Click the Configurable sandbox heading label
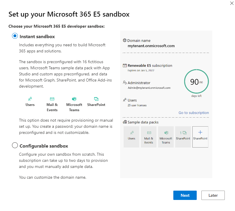Viewport: 235px width, 211px height. tap(44, 146)
